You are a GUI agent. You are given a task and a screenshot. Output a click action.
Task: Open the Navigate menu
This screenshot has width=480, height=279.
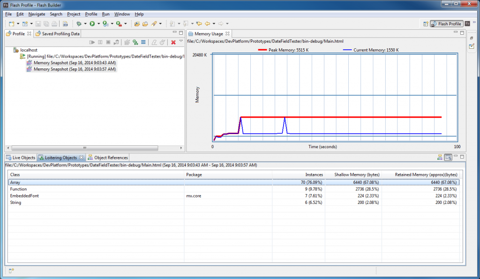point(37,14)
